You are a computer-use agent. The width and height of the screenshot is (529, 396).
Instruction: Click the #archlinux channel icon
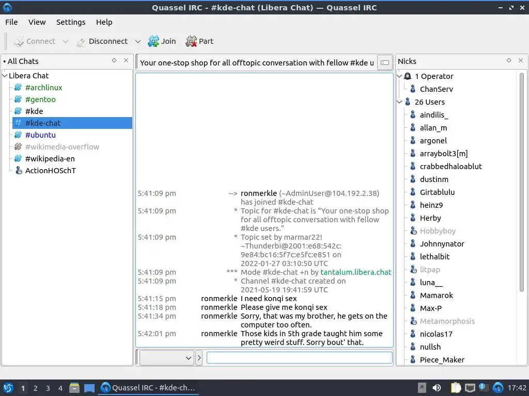pos(18,88)
